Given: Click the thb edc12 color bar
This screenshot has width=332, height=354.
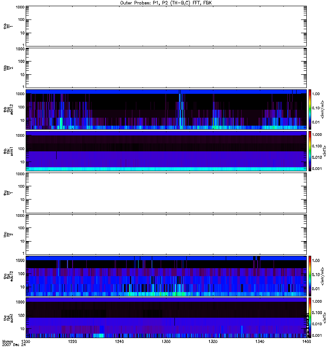Looking at the screenshot, I should click(x=310, y=109).
